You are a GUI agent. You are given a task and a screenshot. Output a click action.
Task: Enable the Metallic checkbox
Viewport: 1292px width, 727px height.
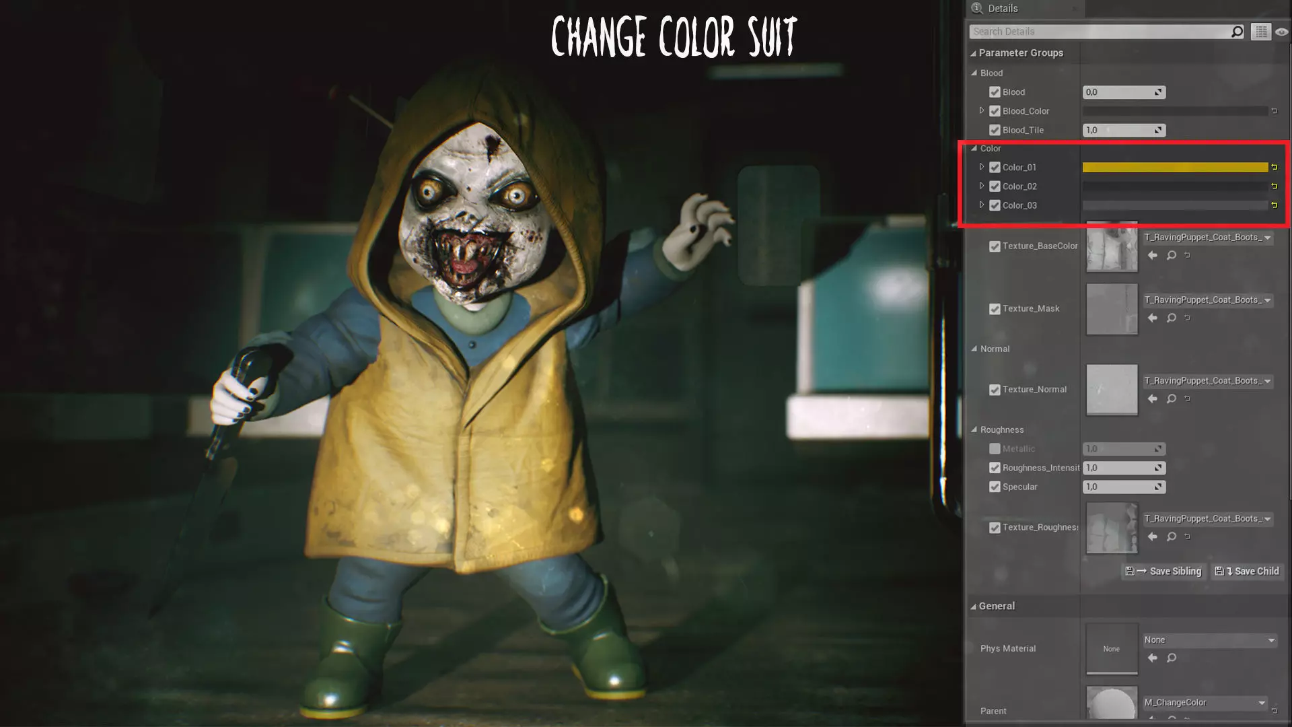click(x=995, y=448)
